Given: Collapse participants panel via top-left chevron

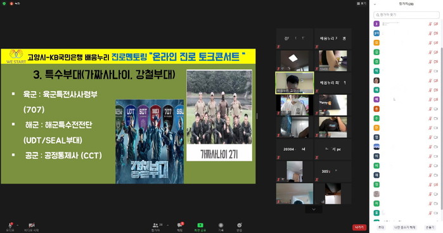Looking at the screenshot, I should click(x=375, y=4).
